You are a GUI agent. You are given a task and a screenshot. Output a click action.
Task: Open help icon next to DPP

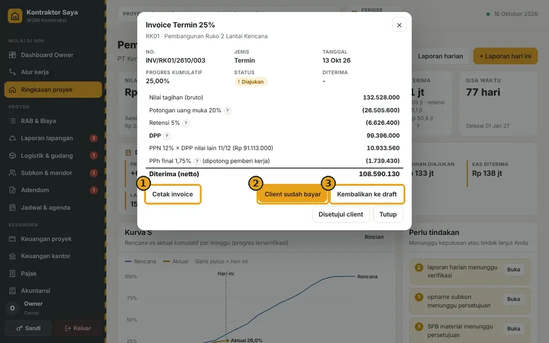[167, 136]
